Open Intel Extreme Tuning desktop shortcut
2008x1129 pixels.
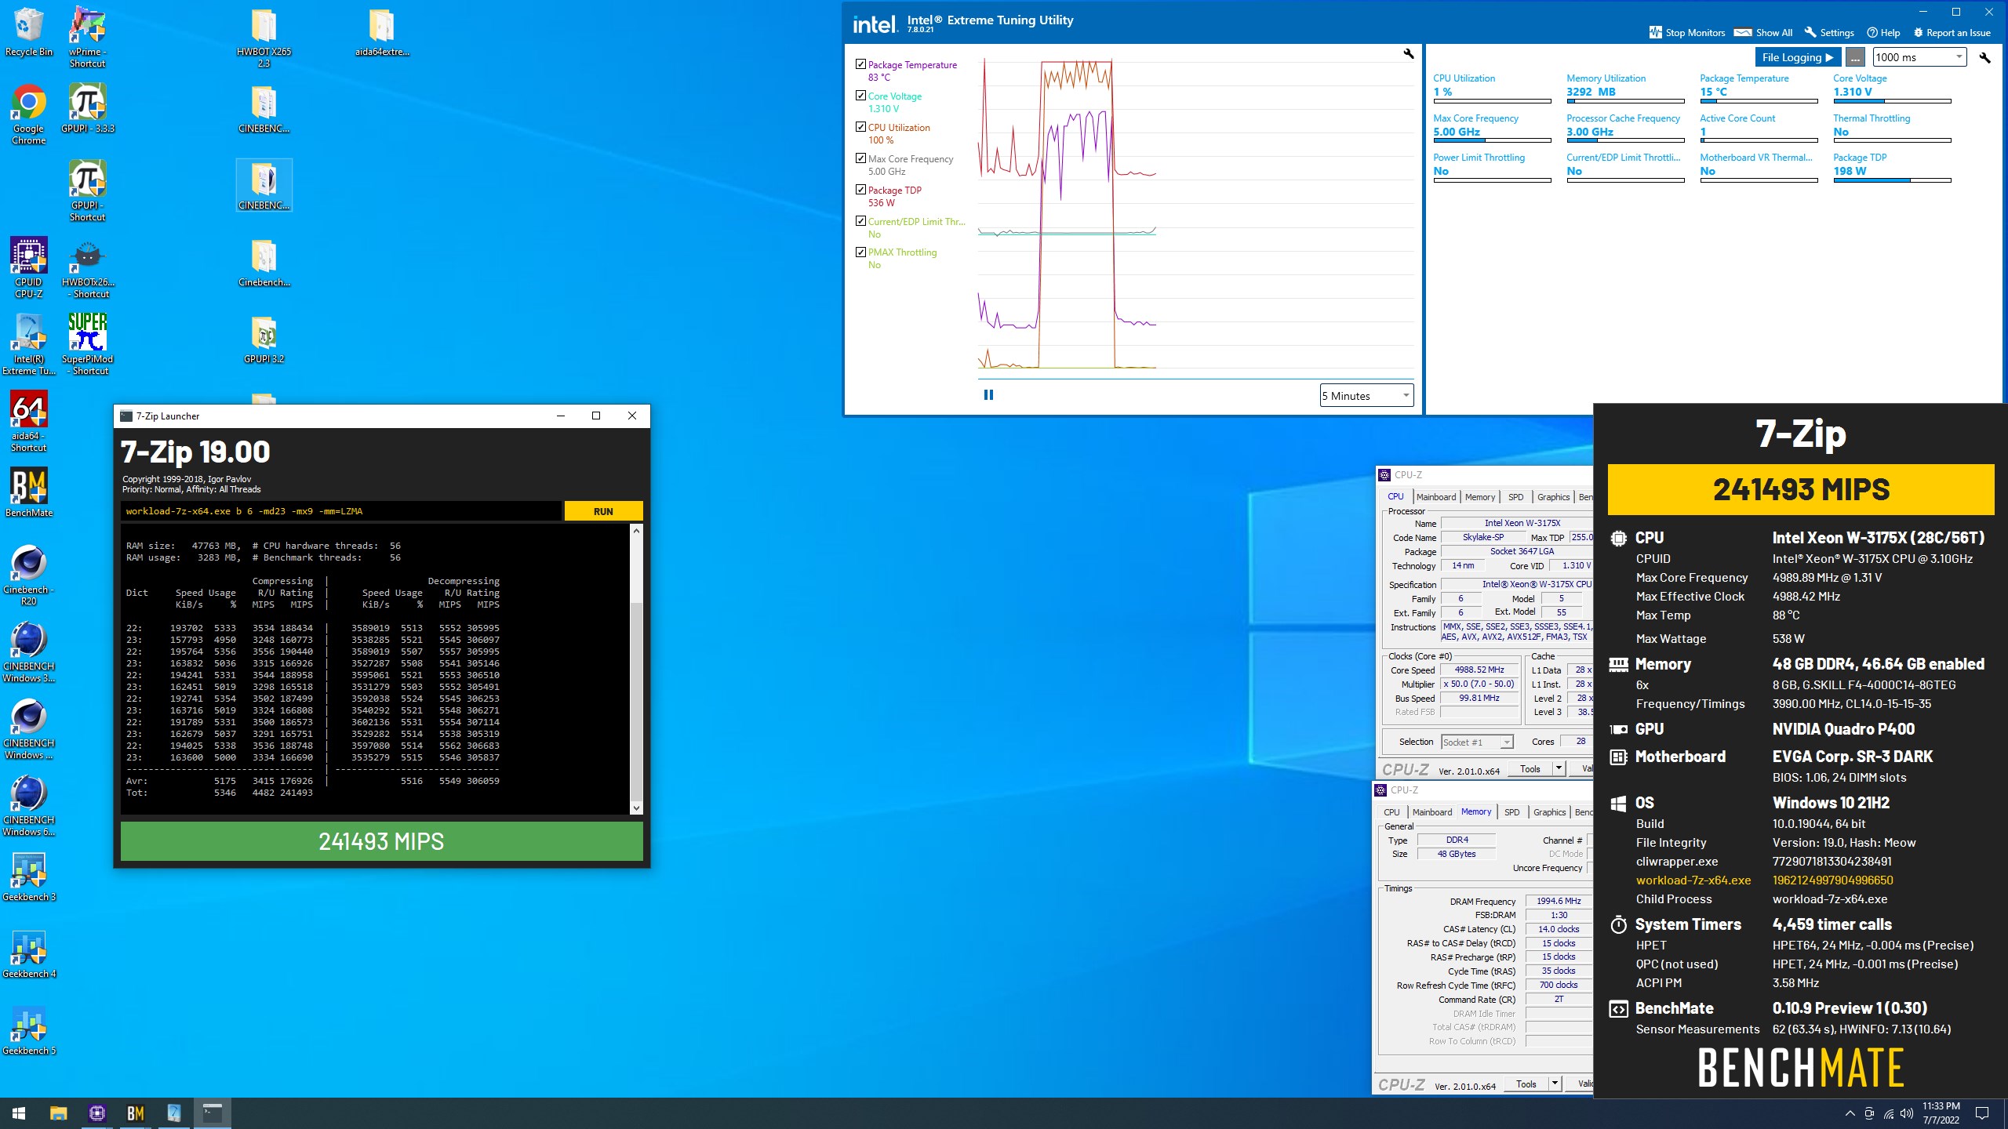pyautogui.click(x=29, y=344)
